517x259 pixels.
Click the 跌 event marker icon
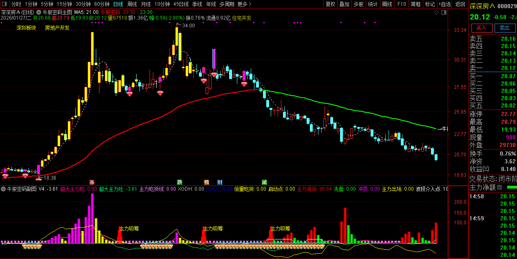(x=179, y=182)
